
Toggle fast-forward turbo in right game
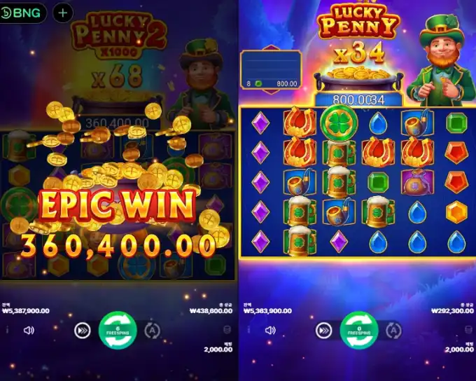pyautogui.click(x=323, y=331)
